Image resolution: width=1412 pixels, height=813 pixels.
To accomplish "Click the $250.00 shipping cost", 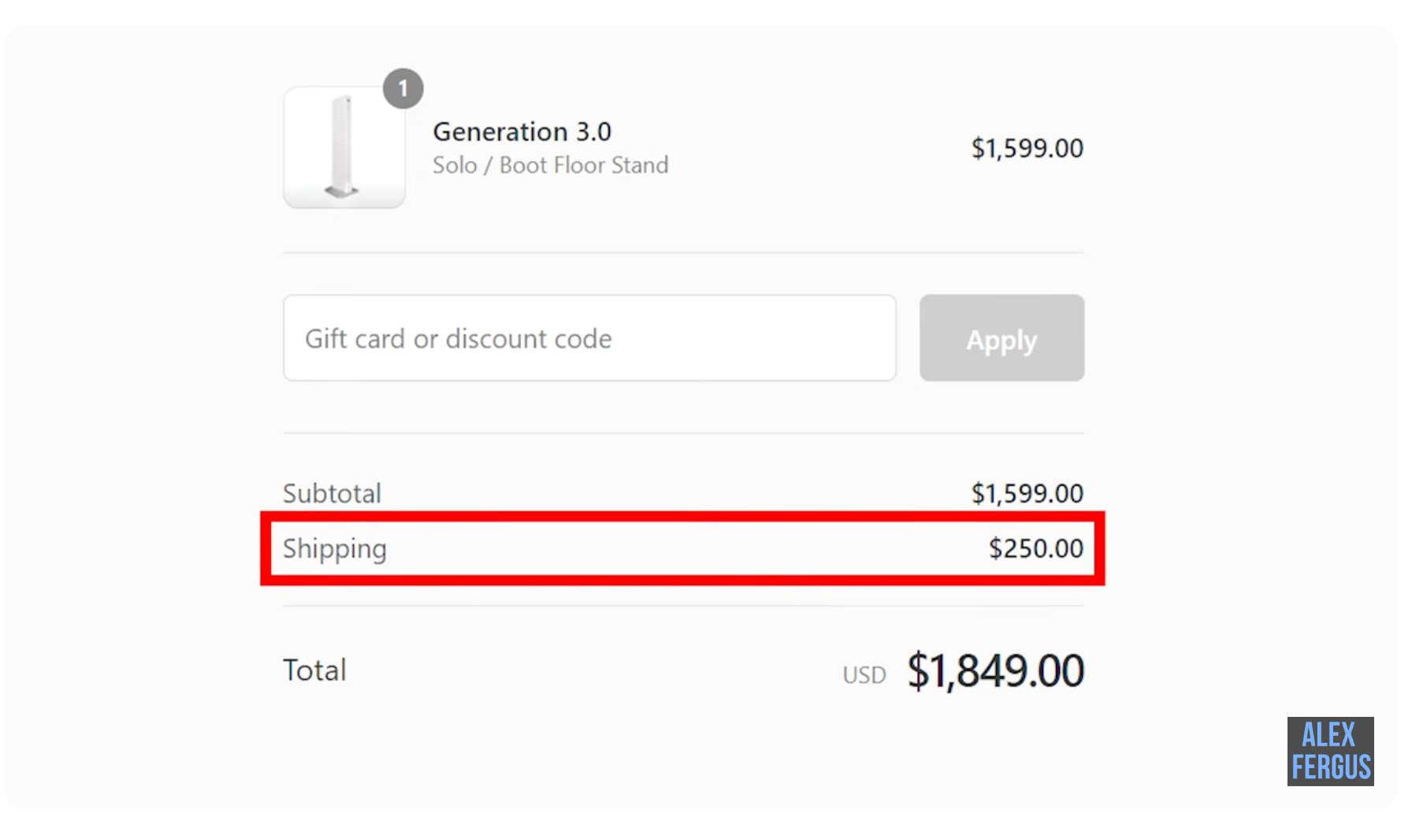I will (1035, 548).
